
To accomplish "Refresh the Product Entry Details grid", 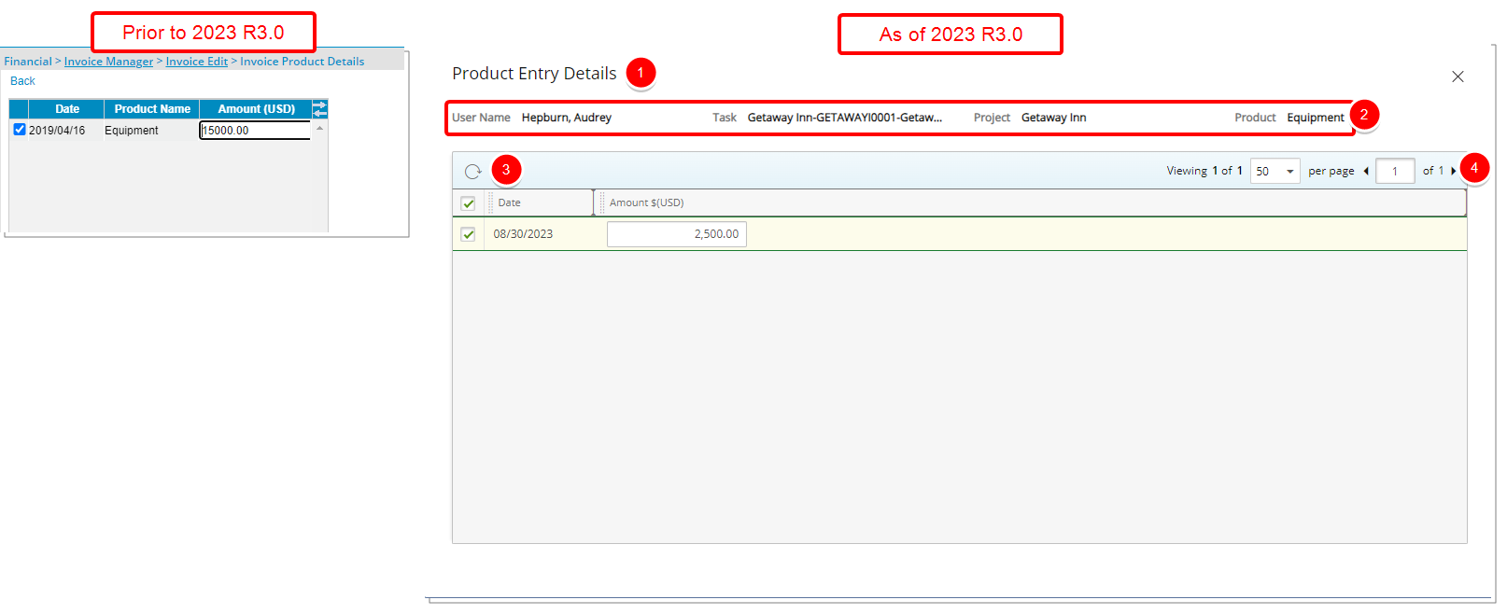I will coord(473,172).
